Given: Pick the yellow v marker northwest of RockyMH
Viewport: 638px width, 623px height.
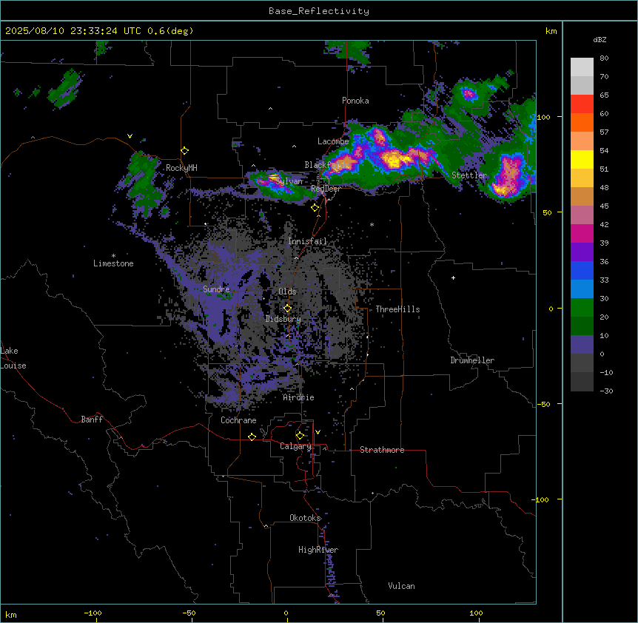Looking at the screenshot, I should (x=130, y=136).
